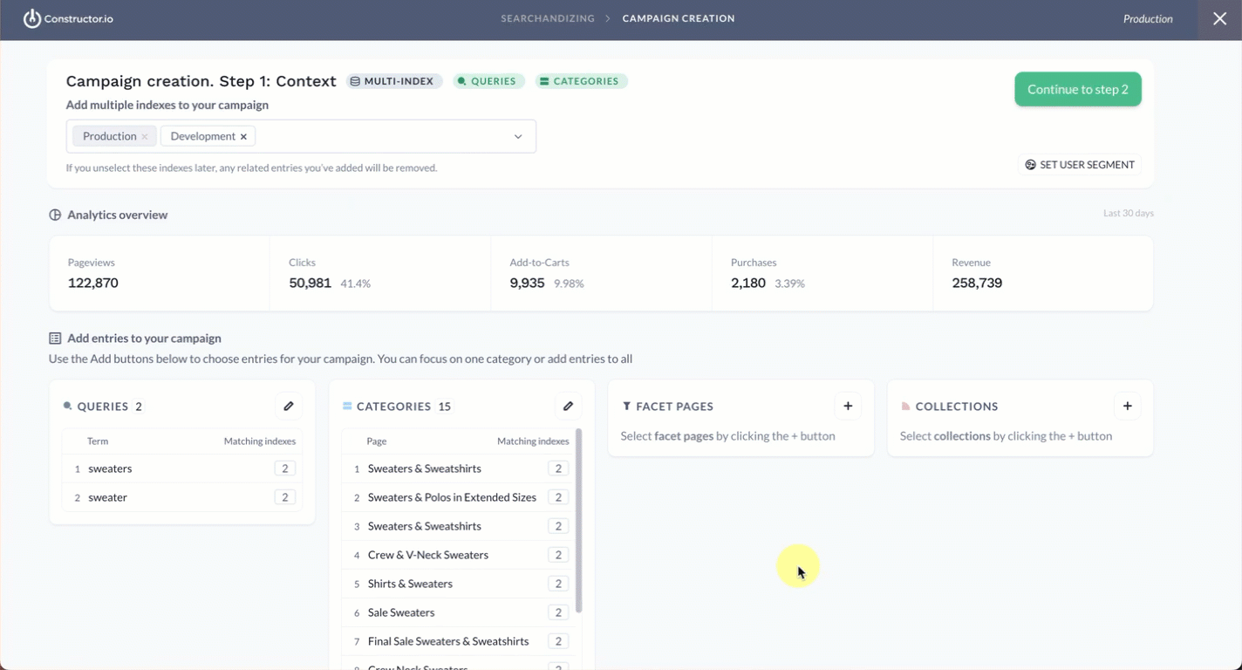The image size is (1242, 670).
Task: Click the categories list scrollbar
Action: pyautogui.click(x=579, y=521)
